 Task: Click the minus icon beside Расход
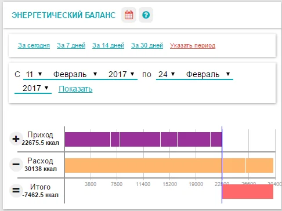coord(16,165)
